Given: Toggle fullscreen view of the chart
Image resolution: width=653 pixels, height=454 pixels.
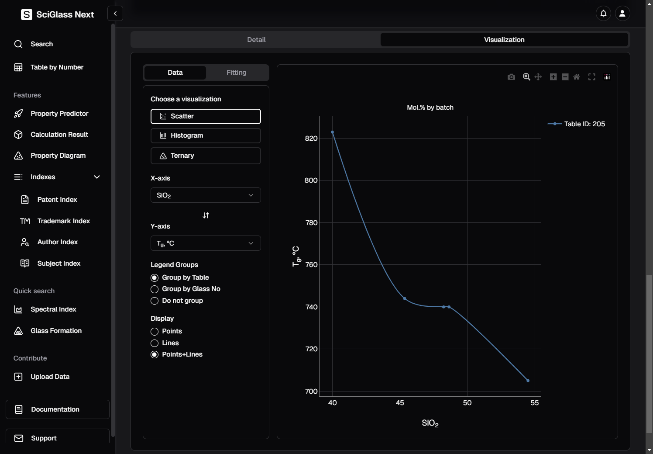Looking at the screenshot, I should coord(591,77).
